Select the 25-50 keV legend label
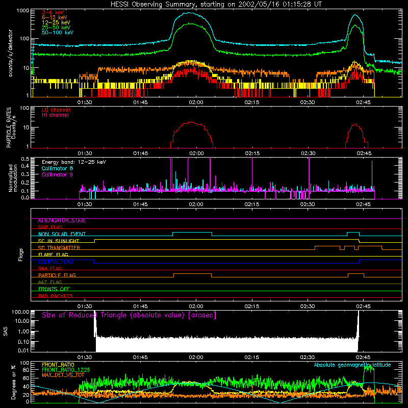 56,28
